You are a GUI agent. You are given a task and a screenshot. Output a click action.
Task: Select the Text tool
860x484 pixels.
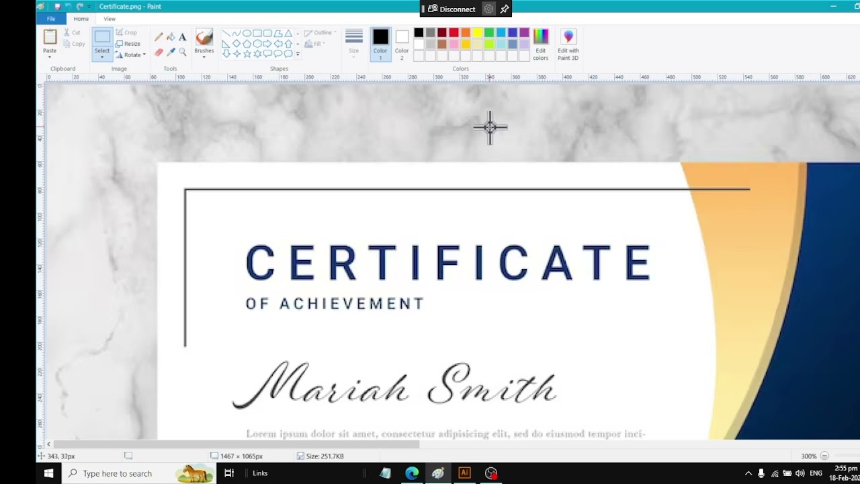(182, 37)
